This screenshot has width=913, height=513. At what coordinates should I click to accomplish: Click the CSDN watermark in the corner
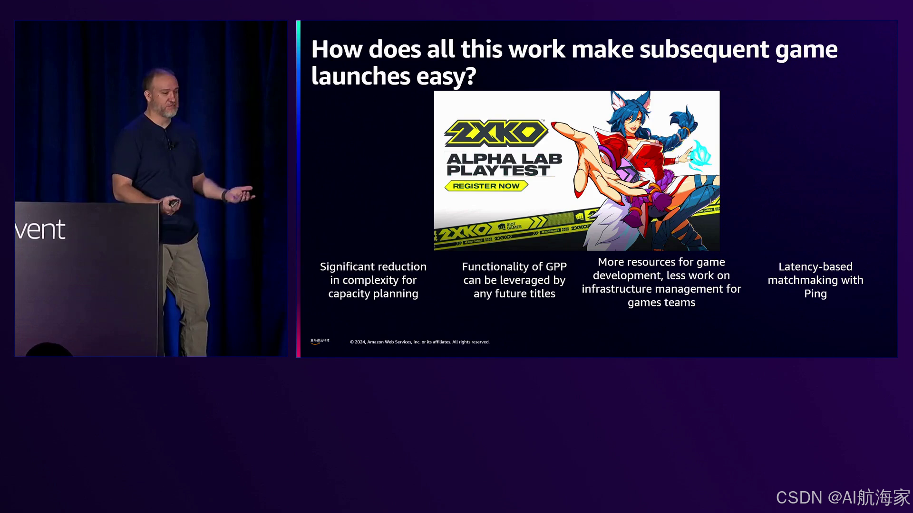(x=843, y=497)
